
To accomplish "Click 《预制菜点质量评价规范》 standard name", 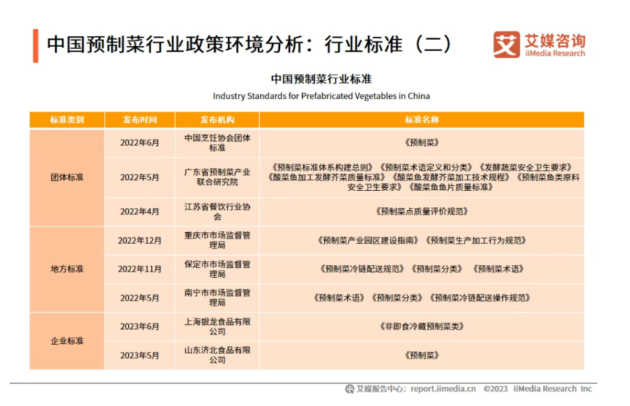I will click(422, 211).
